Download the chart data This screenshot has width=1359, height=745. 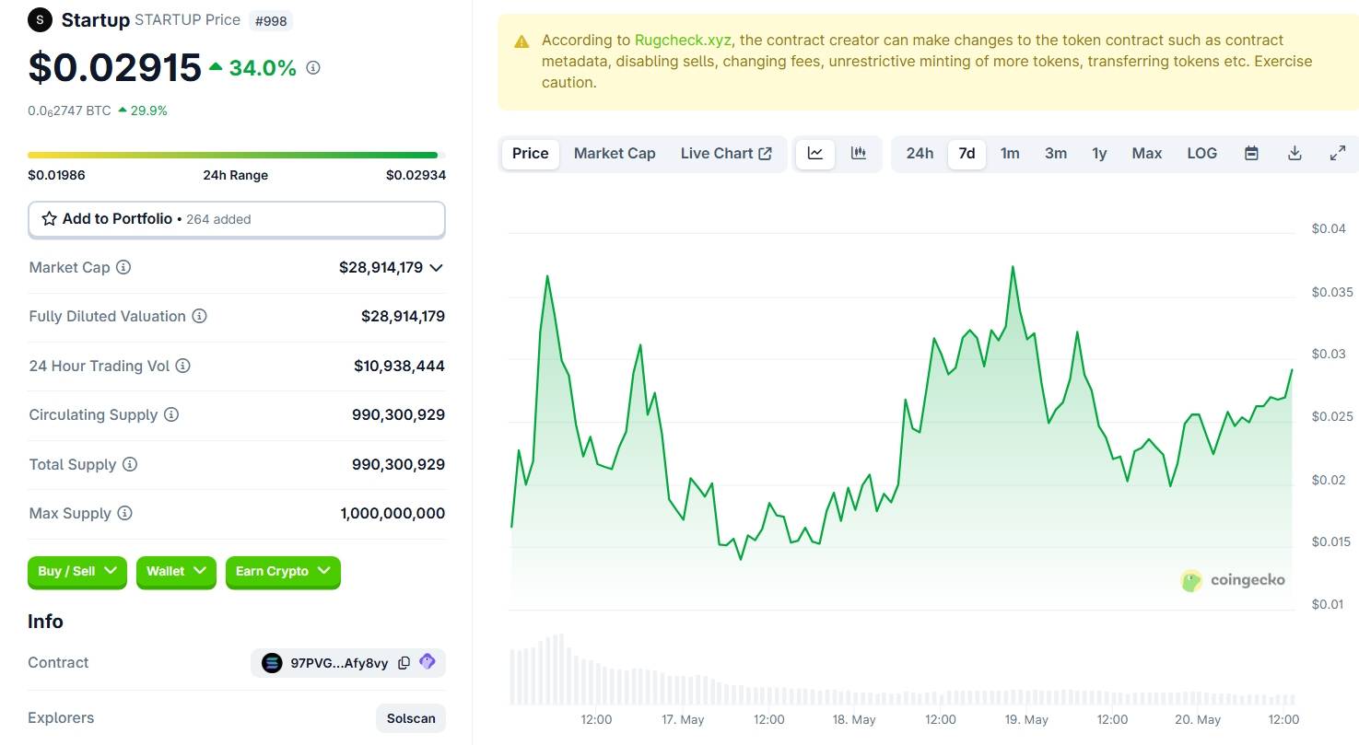pyautogui.click(x=1295, y=154)
